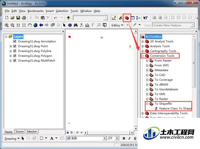Collapse the Layers data frame
The width and height of the screenshot is (200, 149).
coord(6,36)
